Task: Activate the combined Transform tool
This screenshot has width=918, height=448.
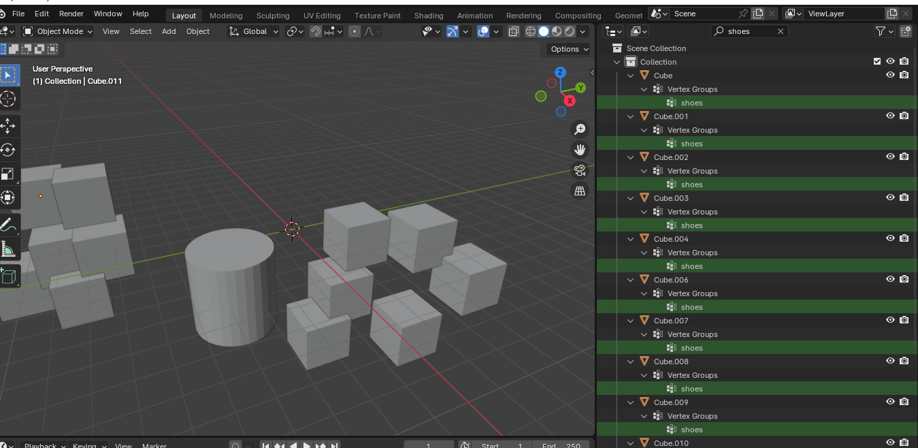Action: pos(8,198)
